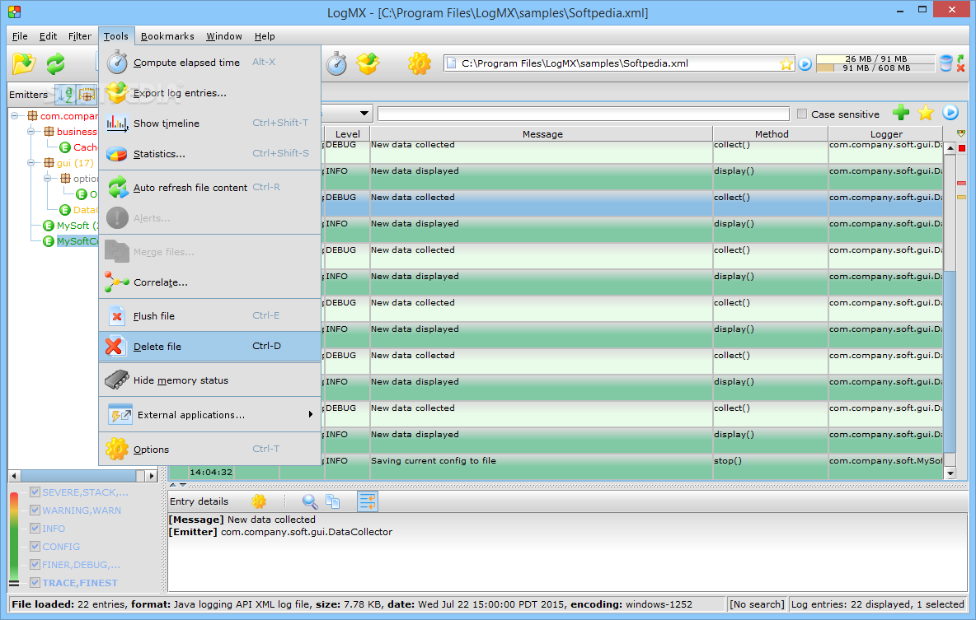Choose Correlate from the Tools menu

(209, 282)
